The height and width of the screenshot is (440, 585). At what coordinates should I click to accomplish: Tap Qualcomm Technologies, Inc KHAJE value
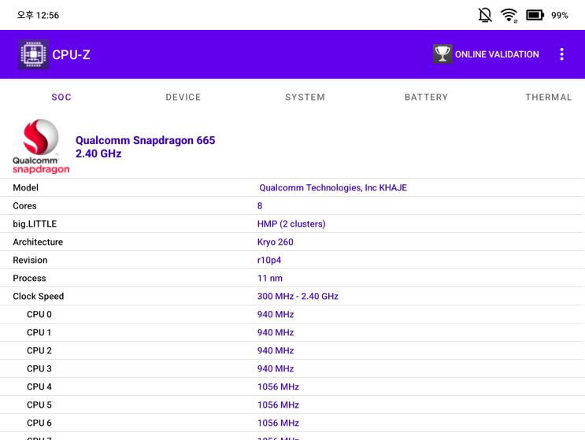[333, 187]
